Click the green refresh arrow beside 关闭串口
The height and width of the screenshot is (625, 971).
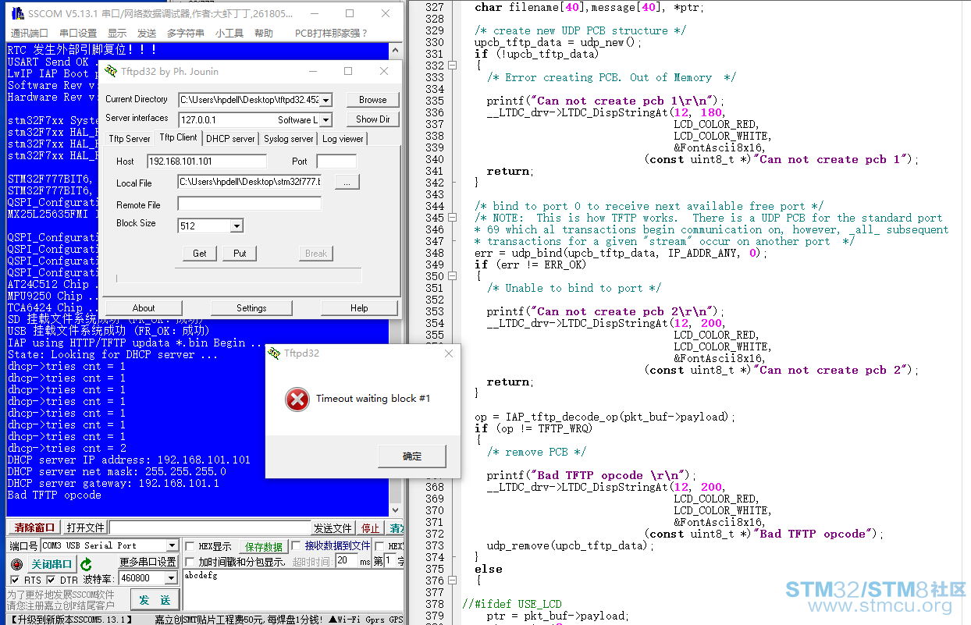[86, 564]
